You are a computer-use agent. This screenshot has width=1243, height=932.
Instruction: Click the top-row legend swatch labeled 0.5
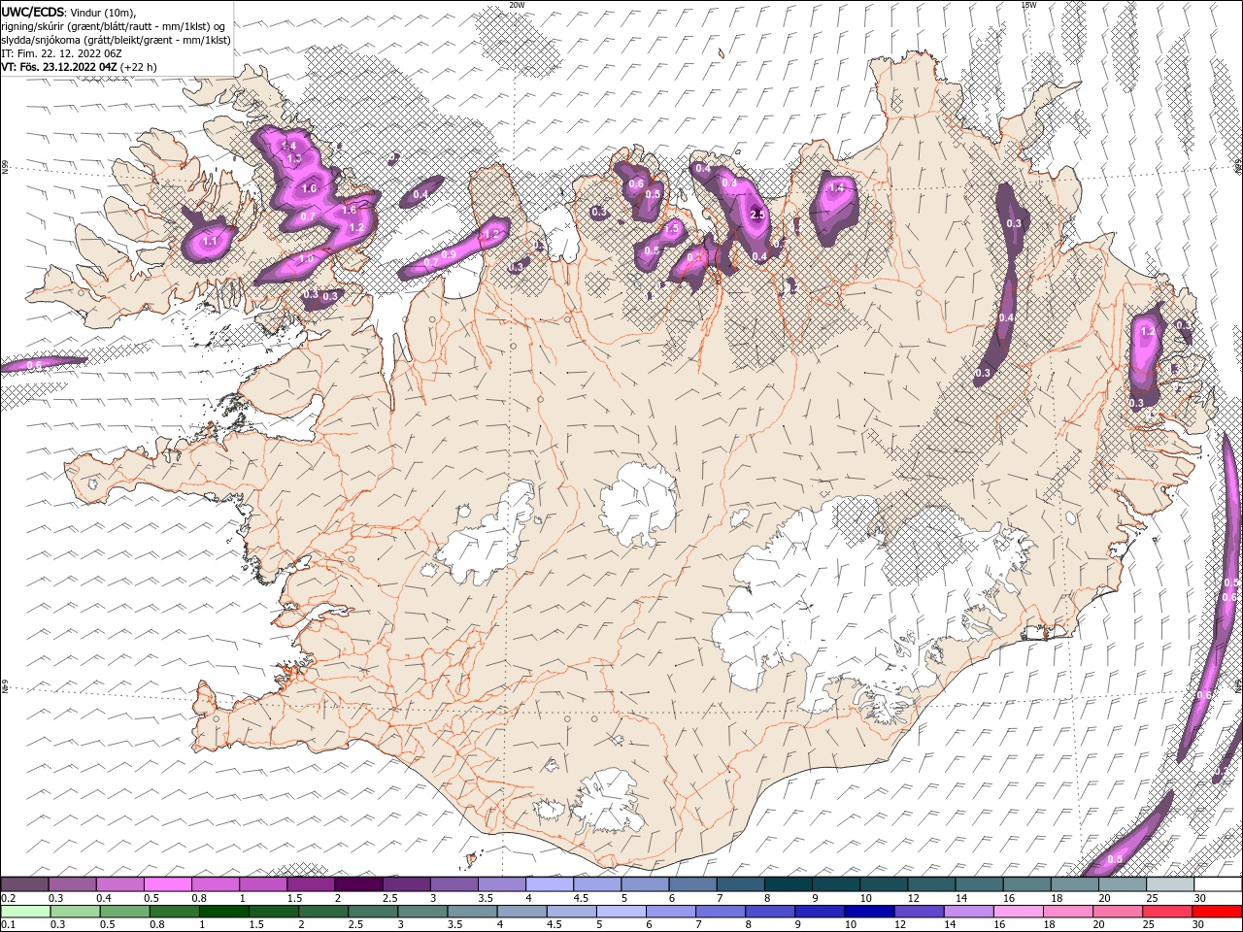167,884
